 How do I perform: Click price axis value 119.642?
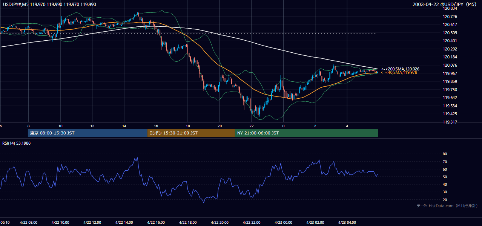pos(450,98)
